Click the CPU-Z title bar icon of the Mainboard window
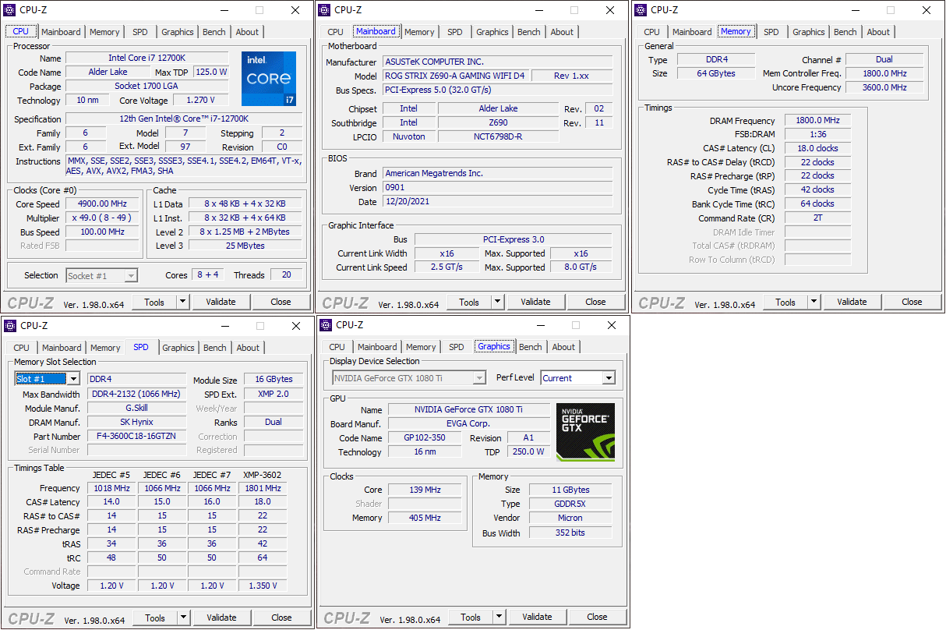 [324, 10]
